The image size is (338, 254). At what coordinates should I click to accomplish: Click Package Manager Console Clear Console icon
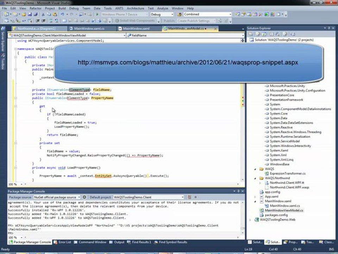[189, 197]
